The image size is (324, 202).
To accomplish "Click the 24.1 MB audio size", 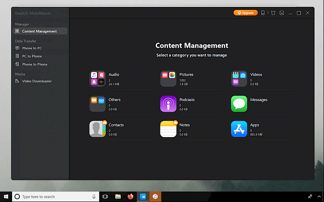I will pos(114,84).
